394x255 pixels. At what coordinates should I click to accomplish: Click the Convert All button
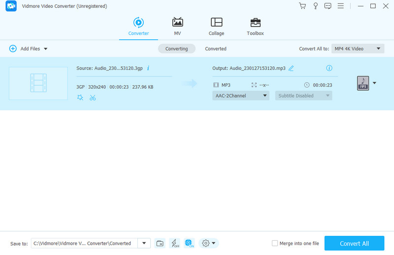(354, 243)
